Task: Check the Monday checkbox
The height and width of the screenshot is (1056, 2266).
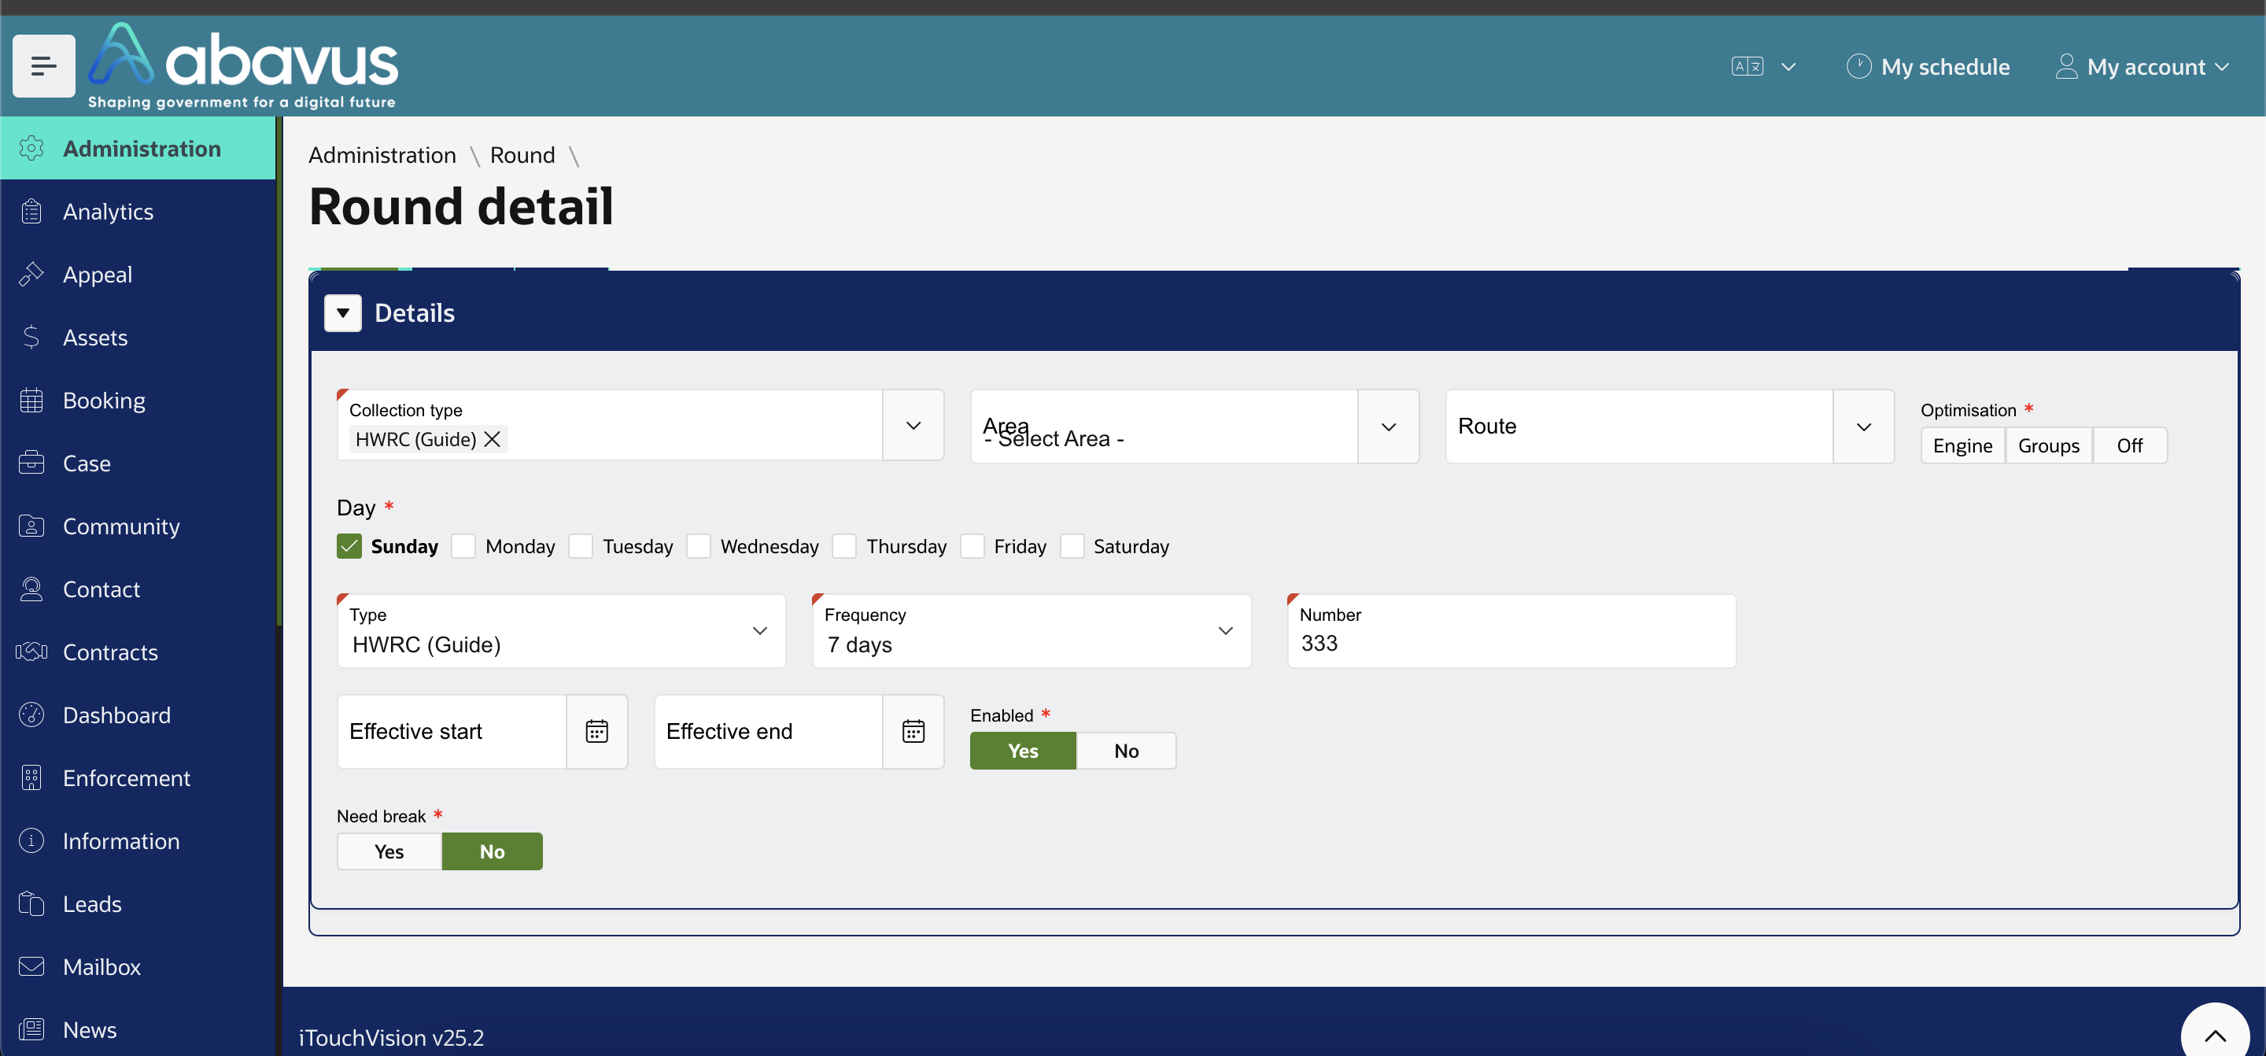Action: click(x=463, y=546)
